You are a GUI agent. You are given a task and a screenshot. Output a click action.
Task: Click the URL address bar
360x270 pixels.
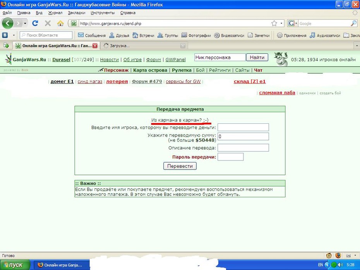[x=175, y=23]
